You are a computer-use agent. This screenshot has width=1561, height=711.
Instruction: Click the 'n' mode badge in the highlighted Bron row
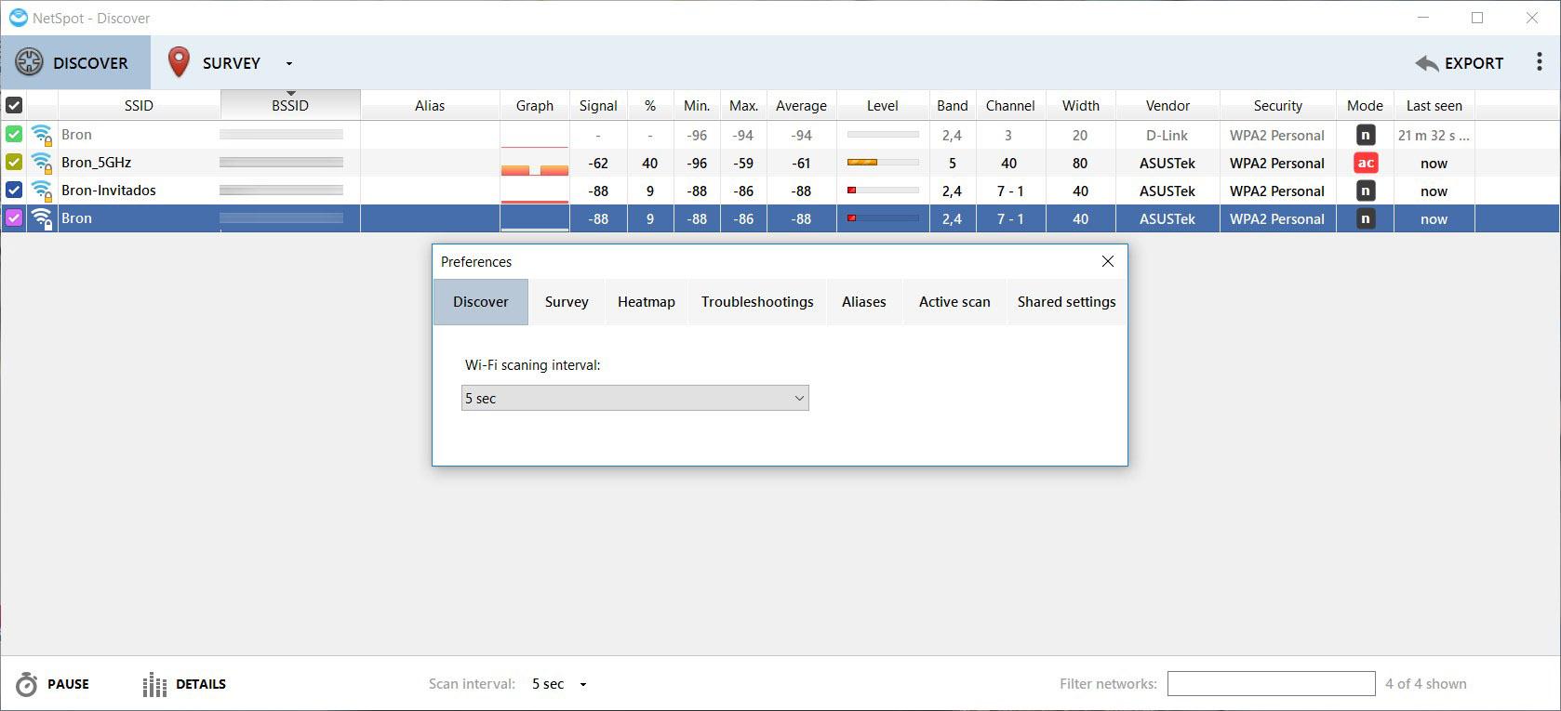point(1366,219)
